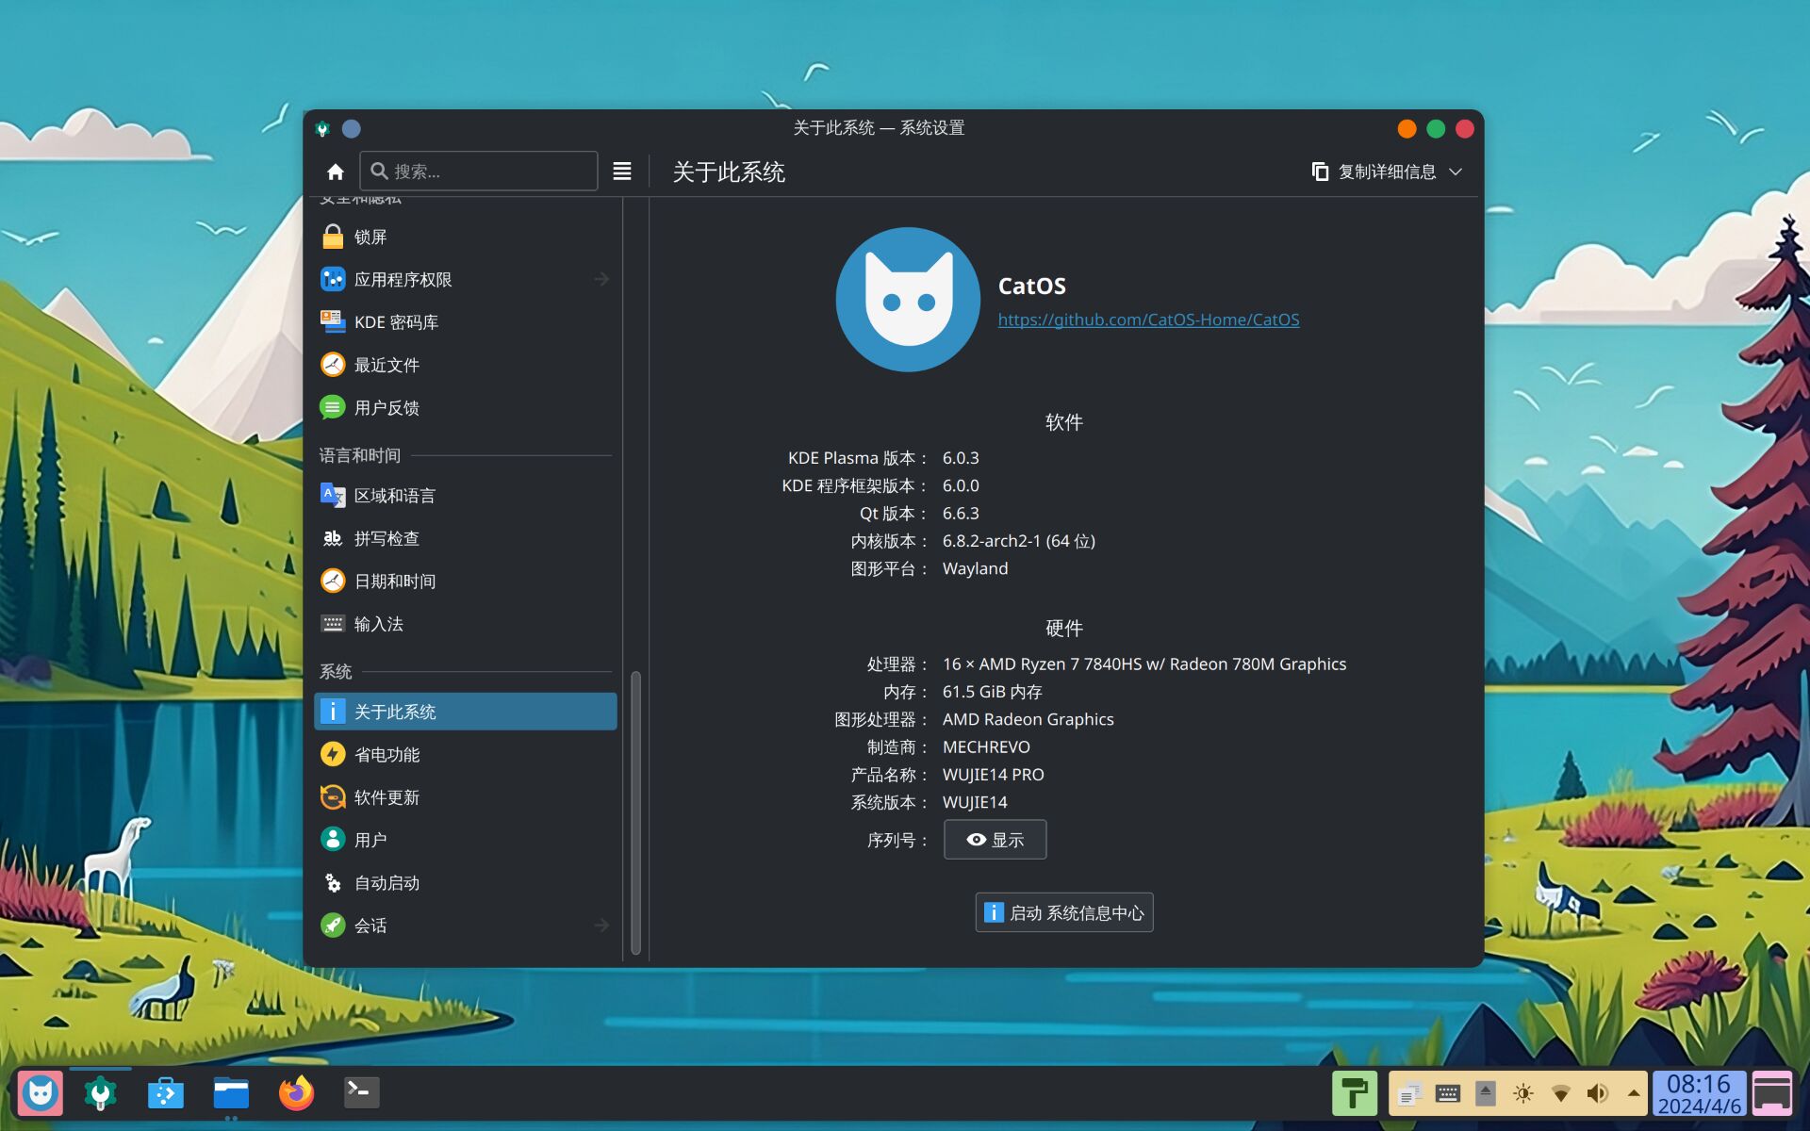The width and height of the screenshot is (1810, 1131).
Task: Open the hamburger menu beside search
Action: click(622, 172)
